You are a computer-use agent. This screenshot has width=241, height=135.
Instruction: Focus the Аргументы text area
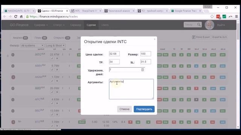pos(131,89)
